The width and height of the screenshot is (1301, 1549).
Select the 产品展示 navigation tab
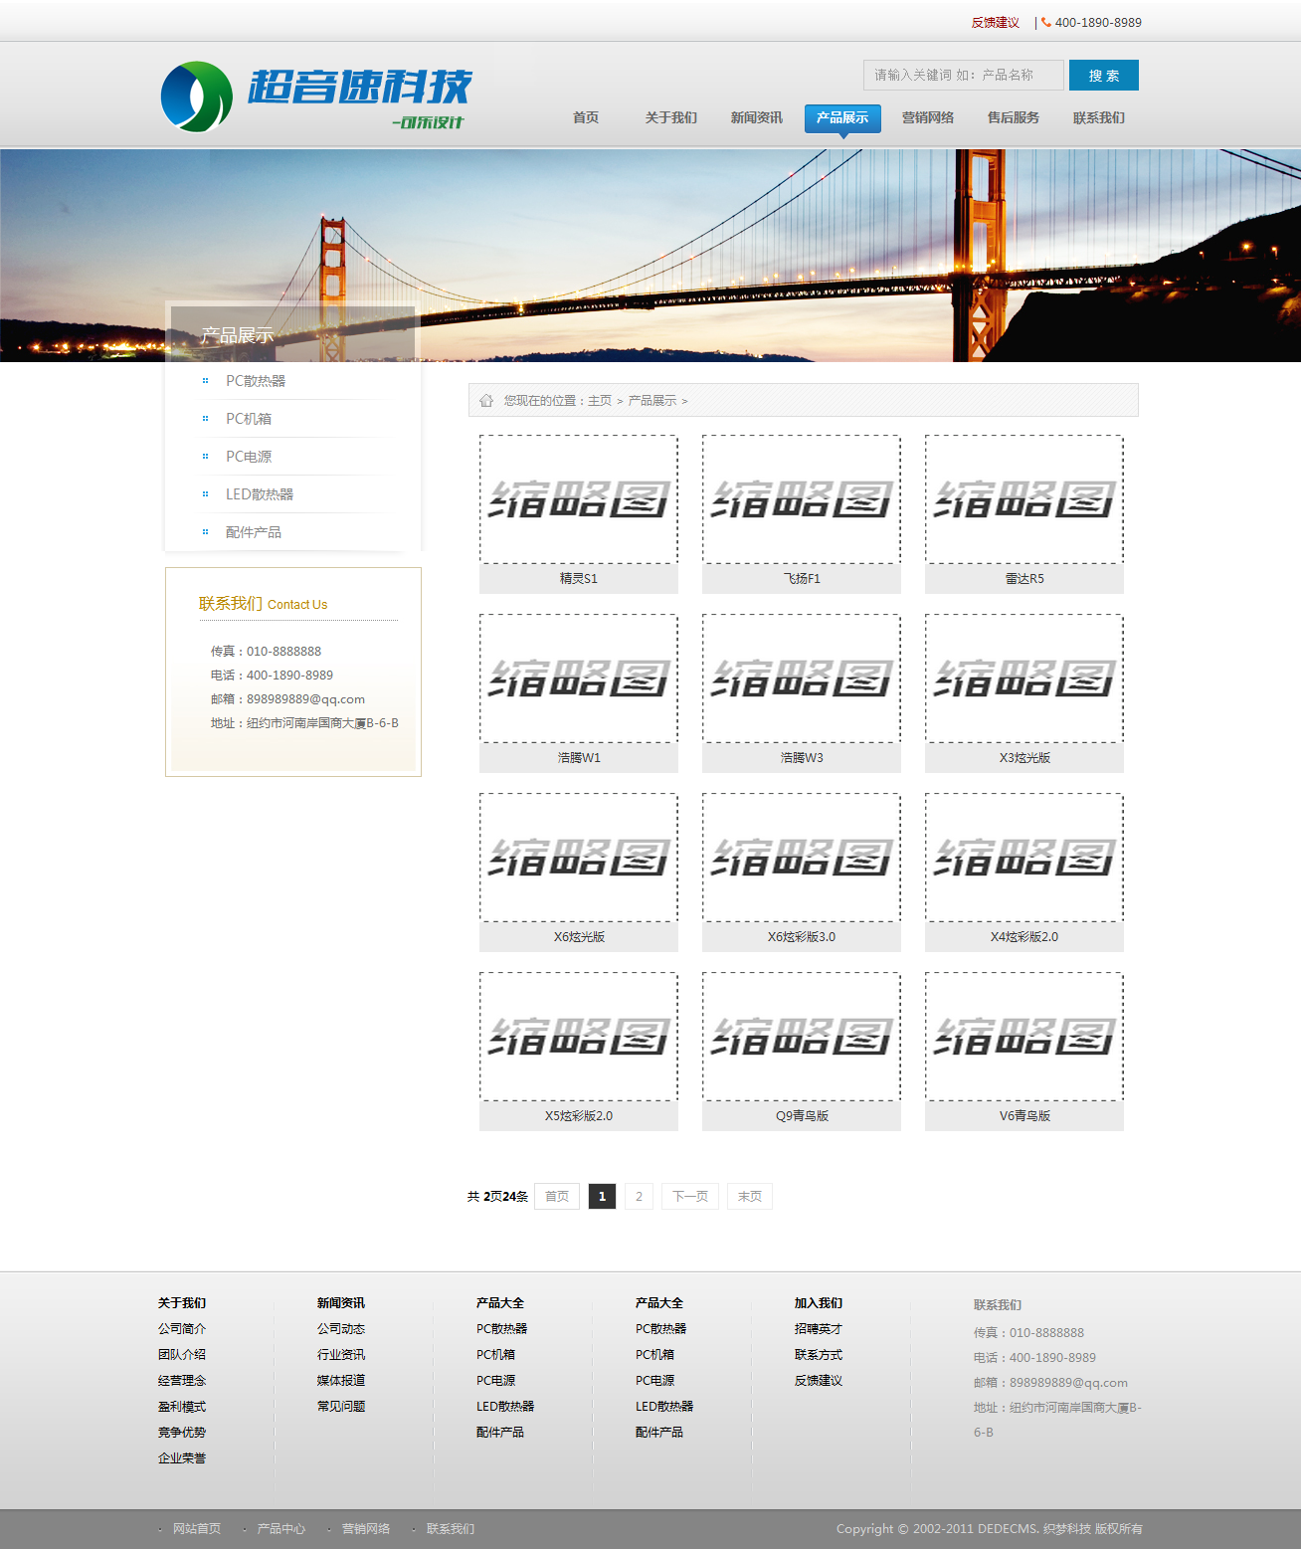click(x=842, y=118)
